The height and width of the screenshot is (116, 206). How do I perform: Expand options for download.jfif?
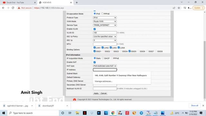(67, 106)
